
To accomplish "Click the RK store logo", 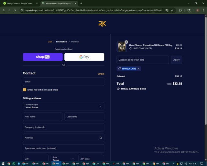I will (102, 24).
